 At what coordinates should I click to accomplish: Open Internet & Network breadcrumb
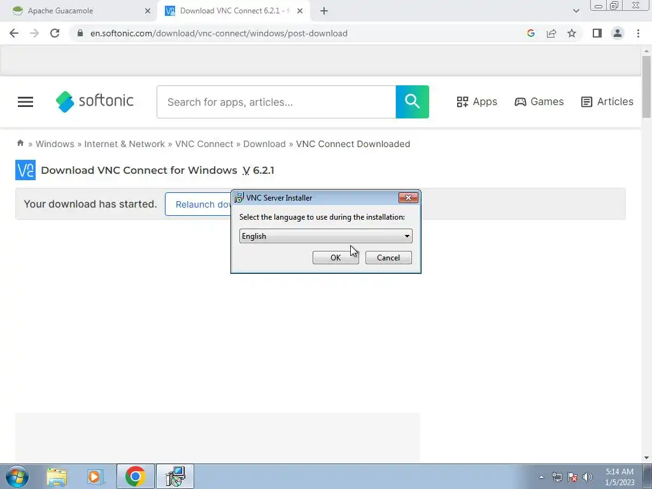(124, 144)
